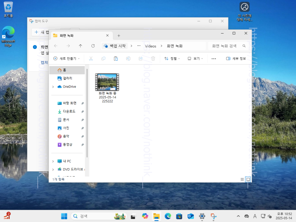This screenshot has height=222, width=296.
Task: Click the 이 사진에 대해 자세히 desktop icon
Action: (x=245, y=12)
